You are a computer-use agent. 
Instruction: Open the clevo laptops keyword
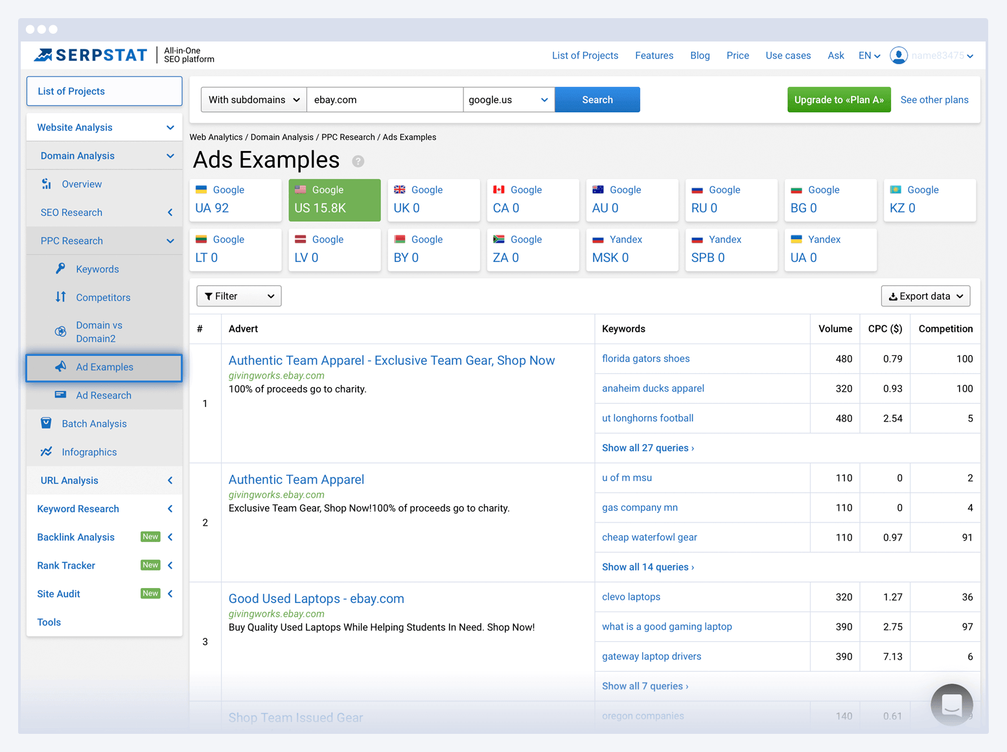click(x=631, y=597)
